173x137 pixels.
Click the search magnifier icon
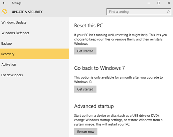click(168, 12)
